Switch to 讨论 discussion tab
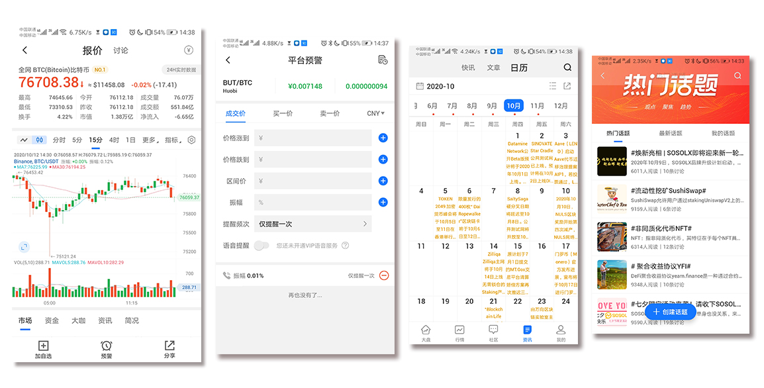 pos(121,50)
